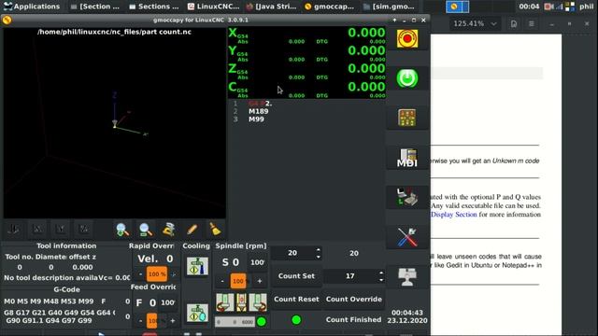This screenshot has width=598, height=336.
Task: Switch to auto mode icon
Action: tap(407, 197)
